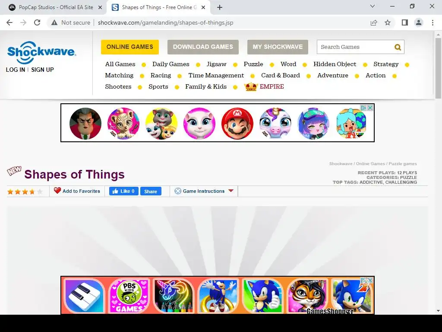Open AdChoices info on top banner
Screen dimensions: 442x332
pos(363,108)
